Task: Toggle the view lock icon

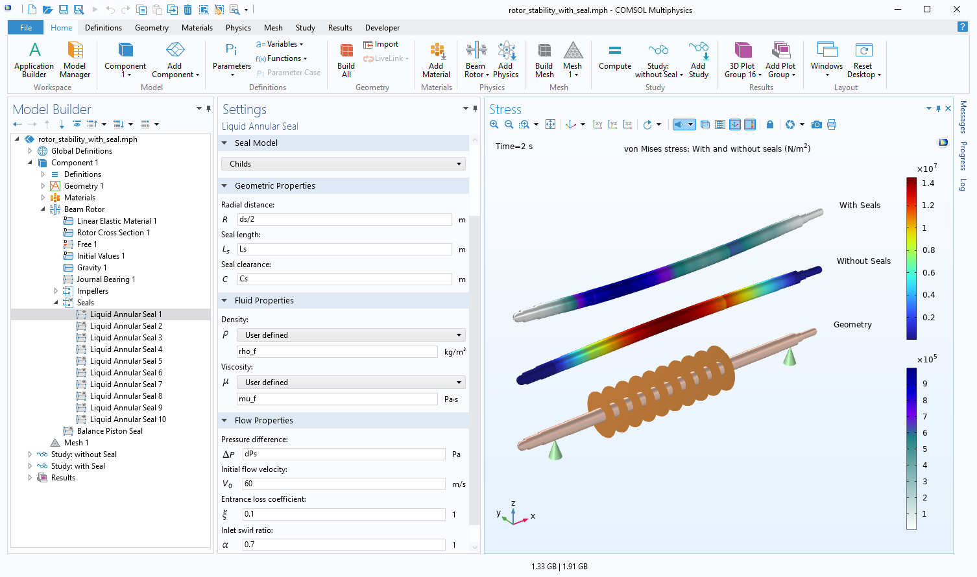Action: coord(770,124)
